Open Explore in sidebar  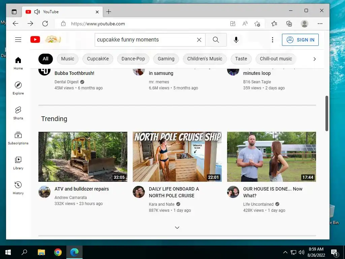[18, 88]
